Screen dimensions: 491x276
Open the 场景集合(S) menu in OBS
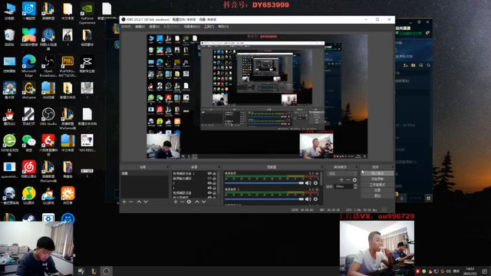[x=192, y=27]
